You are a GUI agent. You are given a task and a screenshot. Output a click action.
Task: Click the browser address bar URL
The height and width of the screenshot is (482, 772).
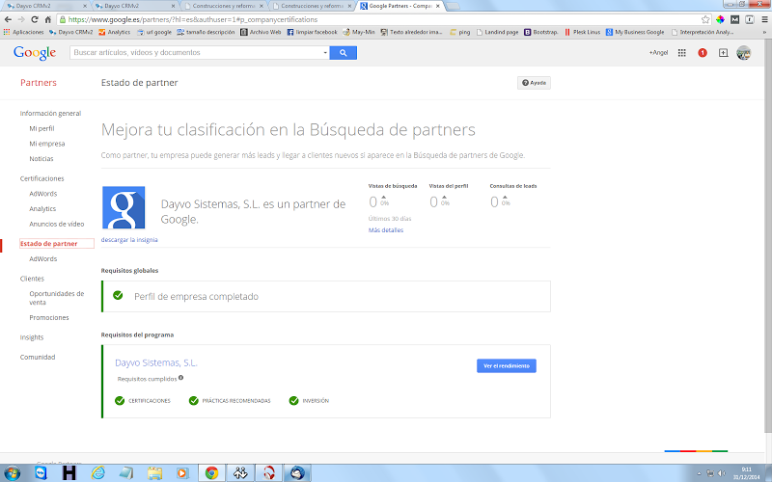click(193, 19)
